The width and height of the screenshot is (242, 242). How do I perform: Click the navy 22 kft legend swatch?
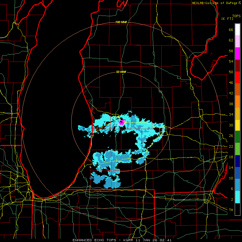point(237,161)
